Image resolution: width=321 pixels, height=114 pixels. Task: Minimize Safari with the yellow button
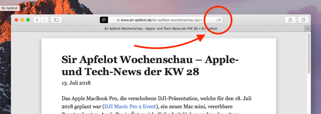22,20
